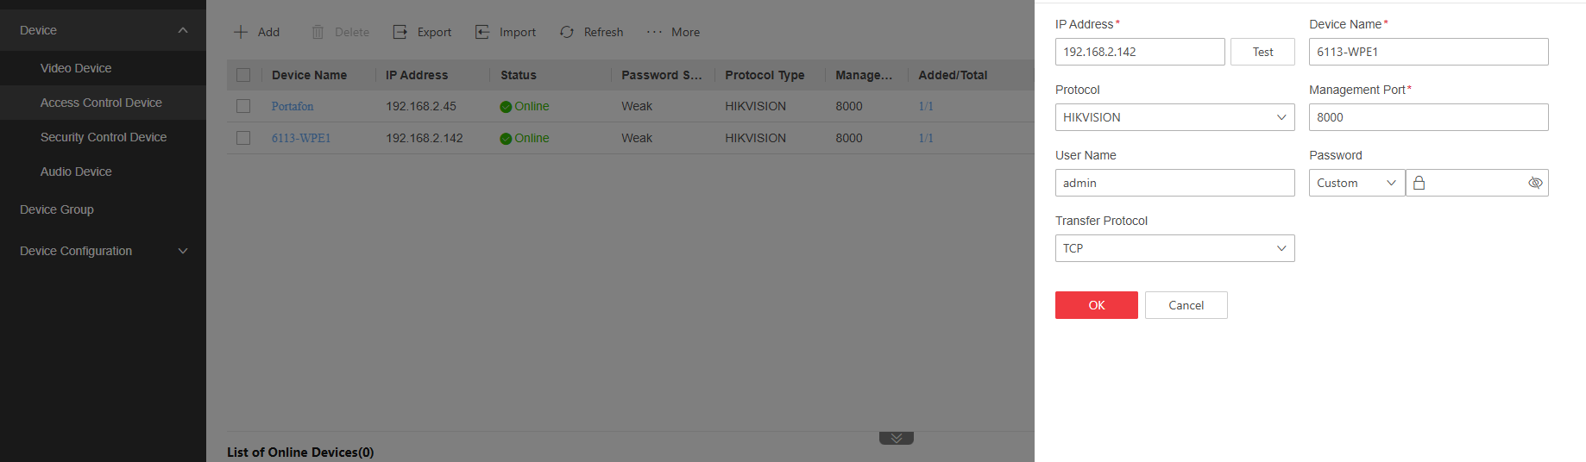Screen dimensions: 1586x462
Task: Click the Add plus icon
Action: click(241, 32)
